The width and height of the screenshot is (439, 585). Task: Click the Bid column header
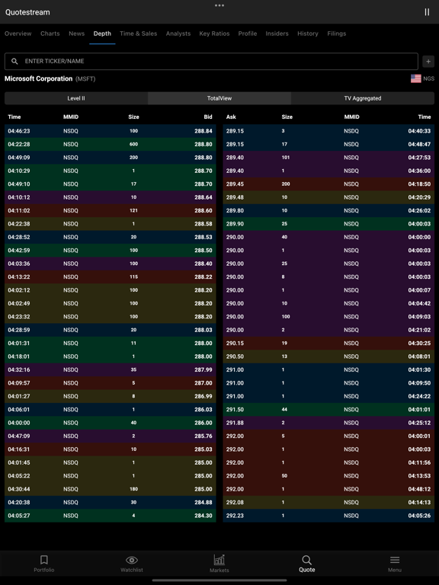[x=208, y=117]
